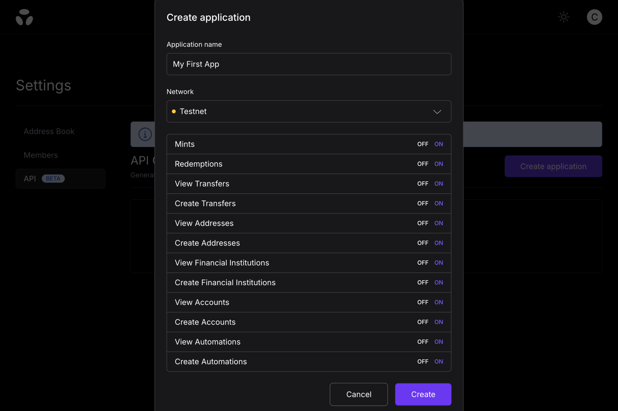Click the info circle icon
Screen dimensions: 618x411
145,134
